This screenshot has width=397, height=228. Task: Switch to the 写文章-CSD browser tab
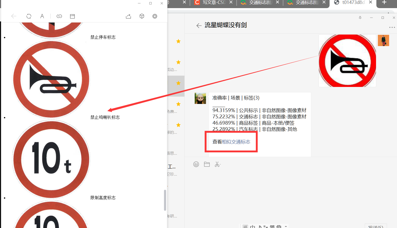click(x=214, y=2)
